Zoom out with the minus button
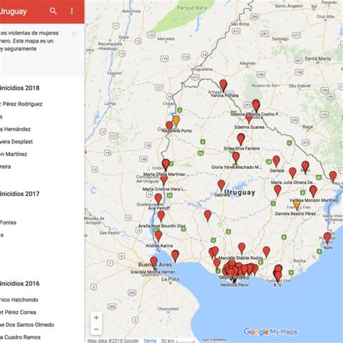Image resolution: width=343 pixels, height=343 pixels. pos(96,329)
